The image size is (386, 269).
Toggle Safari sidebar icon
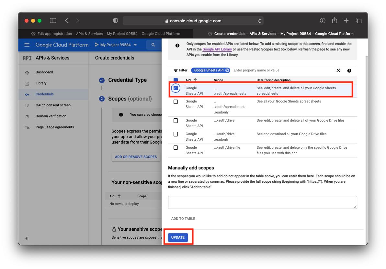pos(53,21)
